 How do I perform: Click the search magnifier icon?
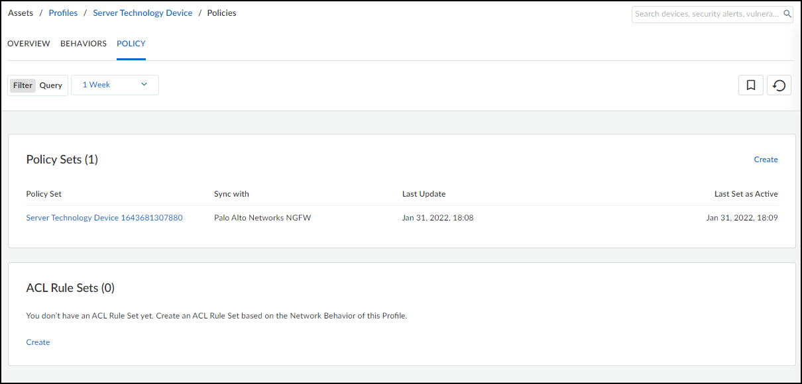[x=787, y=14]
